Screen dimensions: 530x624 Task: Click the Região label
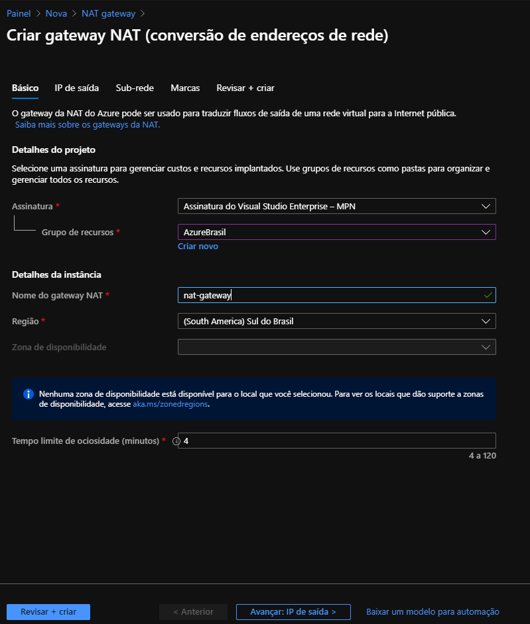point(25,321)
